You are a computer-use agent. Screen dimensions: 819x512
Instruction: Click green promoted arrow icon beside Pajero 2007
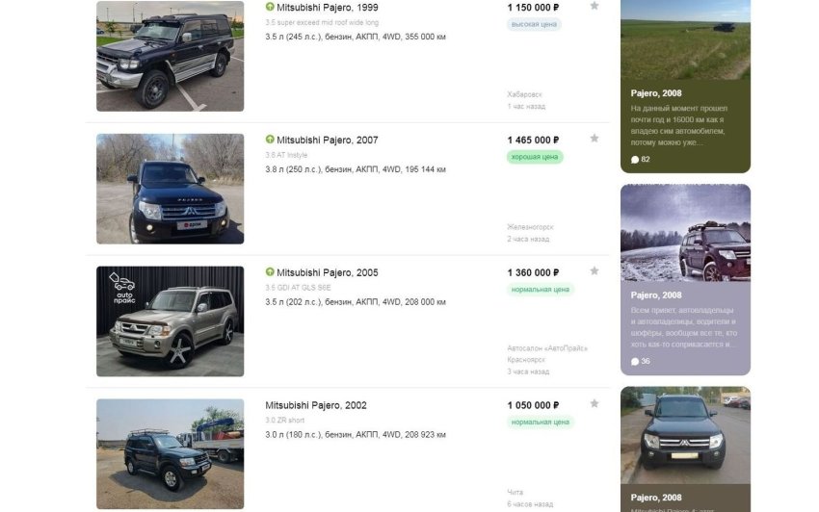pos(270,141)
